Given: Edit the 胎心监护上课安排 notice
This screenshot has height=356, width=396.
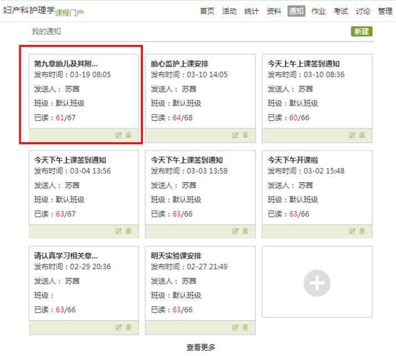Looking at the screenshot, I should 235,135.
